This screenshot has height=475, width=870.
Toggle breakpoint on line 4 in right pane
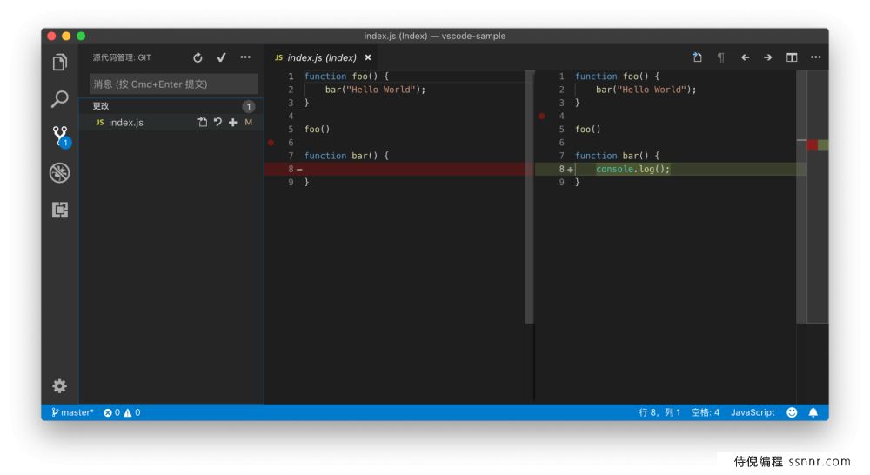[541, 116]
